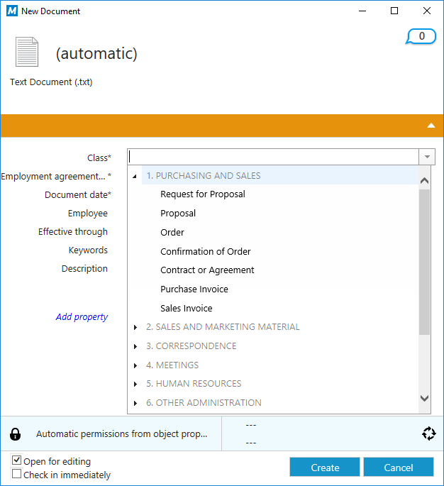
Task: Expand the 5. HUMAN RESOURCES group
Action: click(x=135, y=384)
